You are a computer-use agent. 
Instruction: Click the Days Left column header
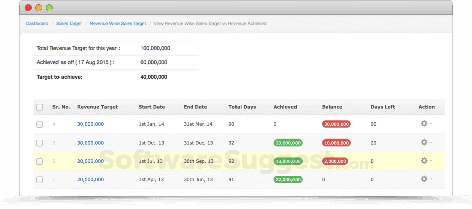pyautogui.click(x=383, y=107)
